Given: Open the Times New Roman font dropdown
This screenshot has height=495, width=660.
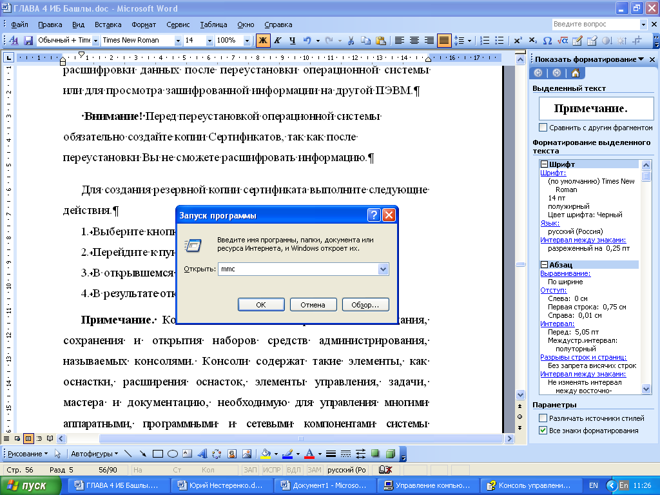Looking at the screenshot, I should coord(178,41).
